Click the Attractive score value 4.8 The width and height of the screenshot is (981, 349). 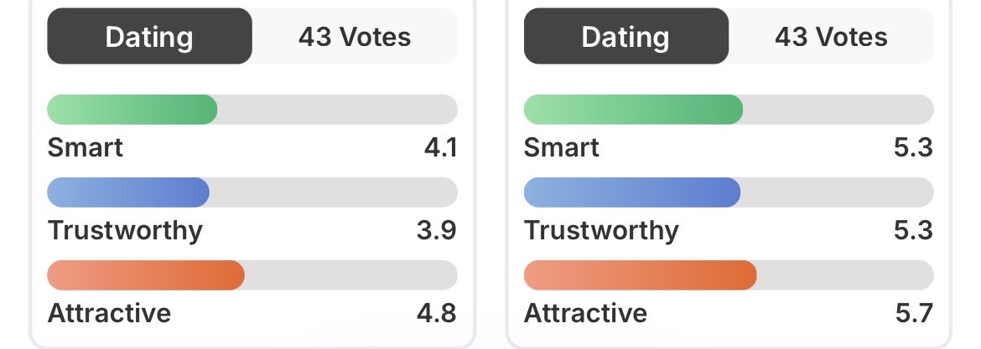[437, 313]
